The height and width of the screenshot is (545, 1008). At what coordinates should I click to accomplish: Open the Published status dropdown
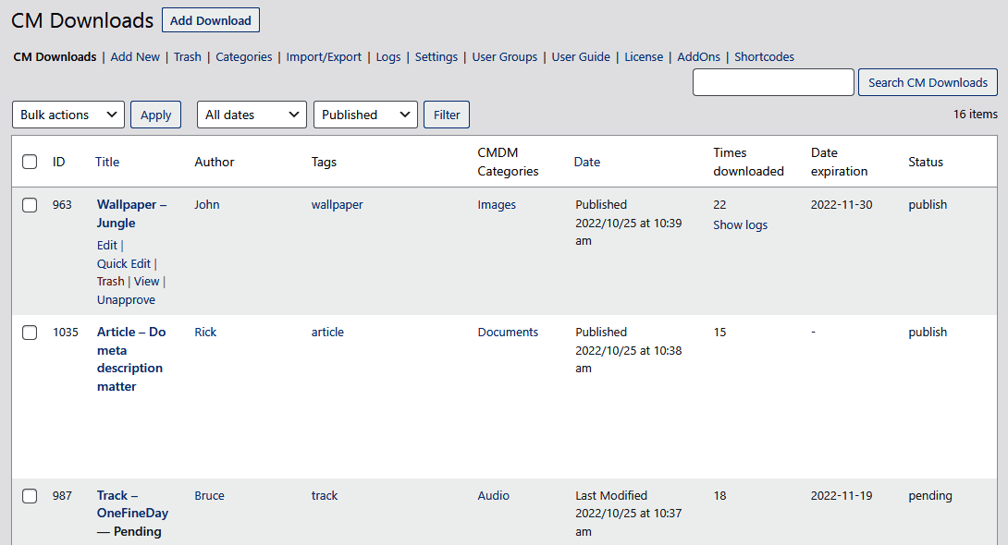click(x=365, y=115)
